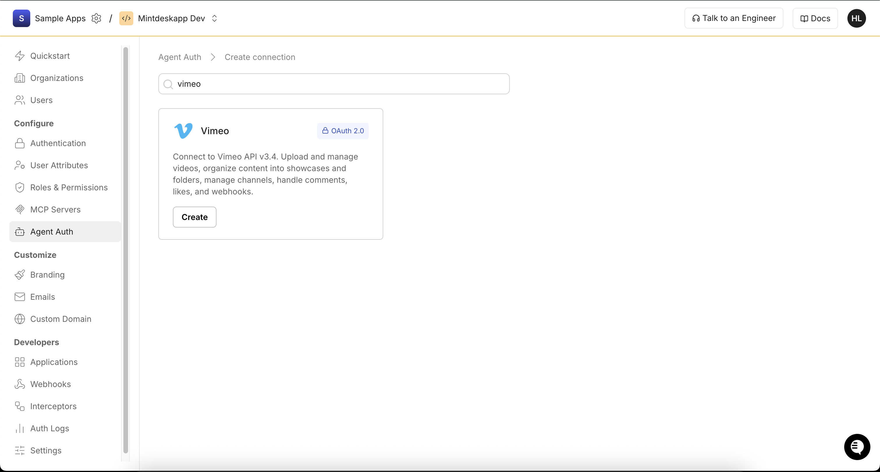Viewport: 880px width, 472px height.
Task: Open the MCP Servers page
Action: (x=55, y=209)
